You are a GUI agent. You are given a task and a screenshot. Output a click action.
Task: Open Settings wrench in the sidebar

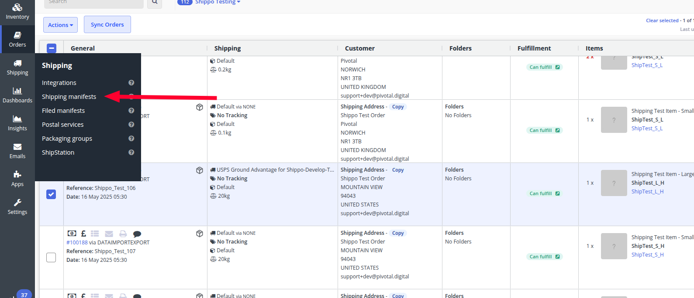pyautogui.click(x=17, y=207)
